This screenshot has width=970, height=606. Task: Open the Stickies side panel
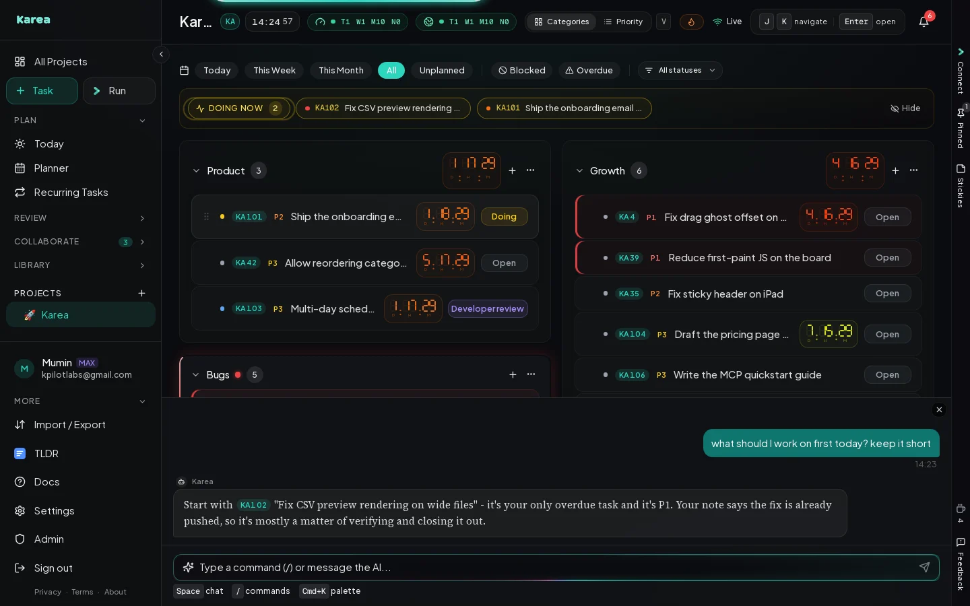(961, 185)
